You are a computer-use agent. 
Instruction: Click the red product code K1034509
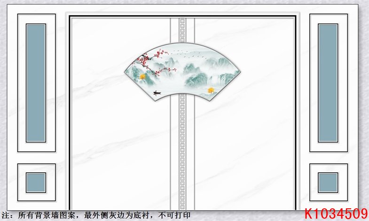coord(336,214)
